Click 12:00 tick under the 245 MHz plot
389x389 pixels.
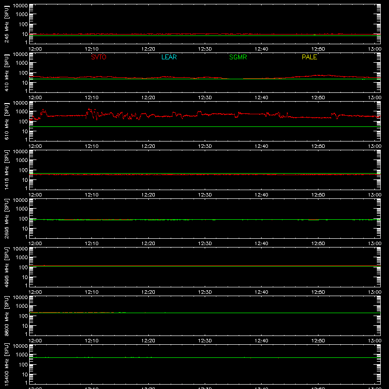click(35, 49)
